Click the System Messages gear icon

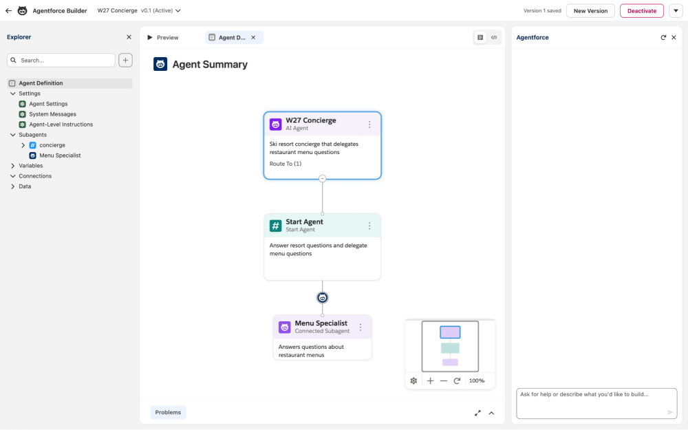(23, 114)
